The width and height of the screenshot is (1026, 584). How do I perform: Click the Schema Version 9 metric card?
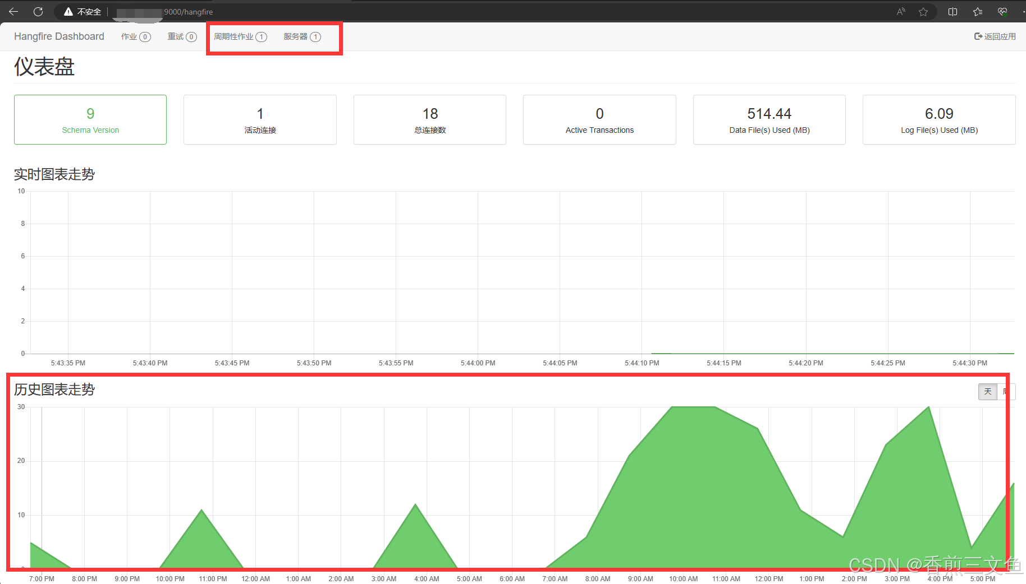tap(90, 119)
